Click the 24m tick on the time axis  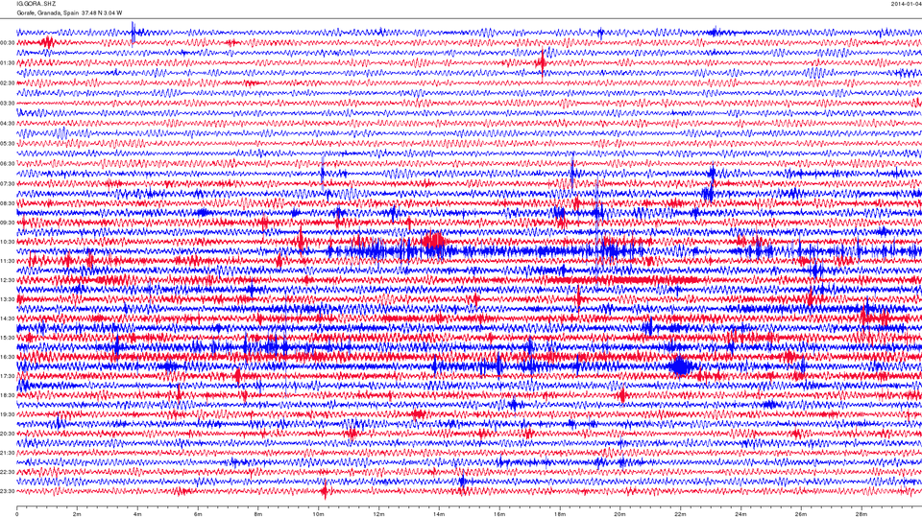coord(740,514)
